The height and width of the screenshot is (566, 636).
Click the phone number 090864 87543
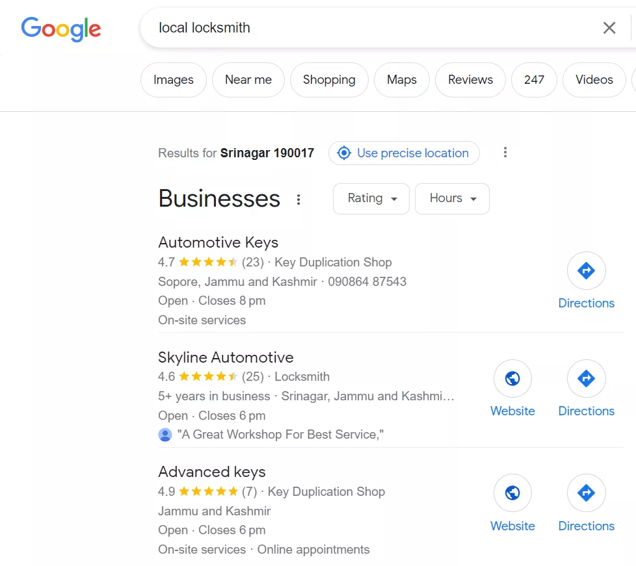(x=367, y=282)
